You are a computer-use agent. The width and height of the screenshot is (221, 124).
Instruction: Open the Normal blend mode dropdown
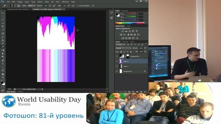click(x=123, y=48)
